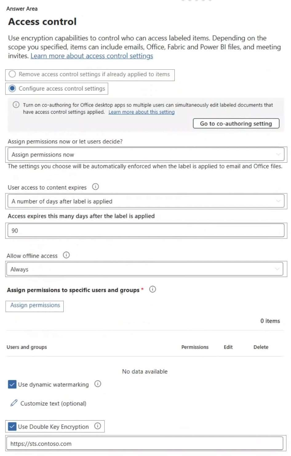291x456 pixels.
Task: Select Configure access control settings radio button
Action: point(12,89)
